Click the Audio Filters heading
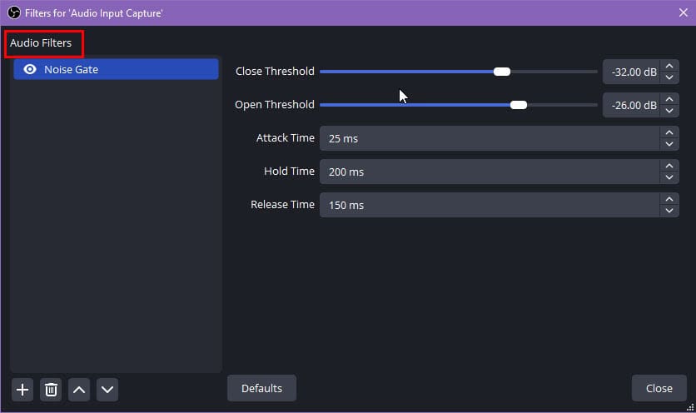The height and width of the screenshot is (413, 696). (41, 43)
